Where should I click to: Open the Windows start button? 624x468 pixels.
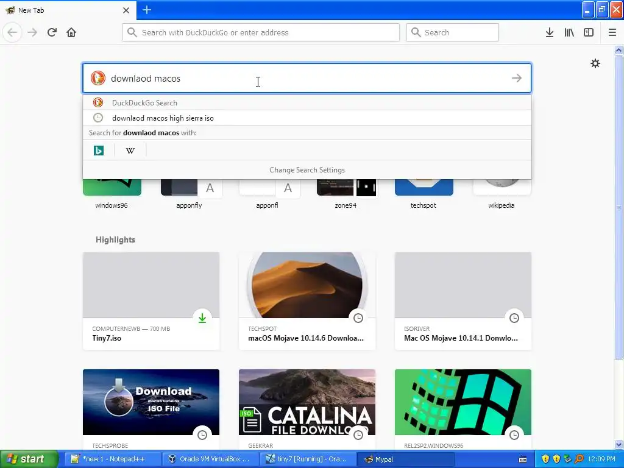(x=29, y=459)
